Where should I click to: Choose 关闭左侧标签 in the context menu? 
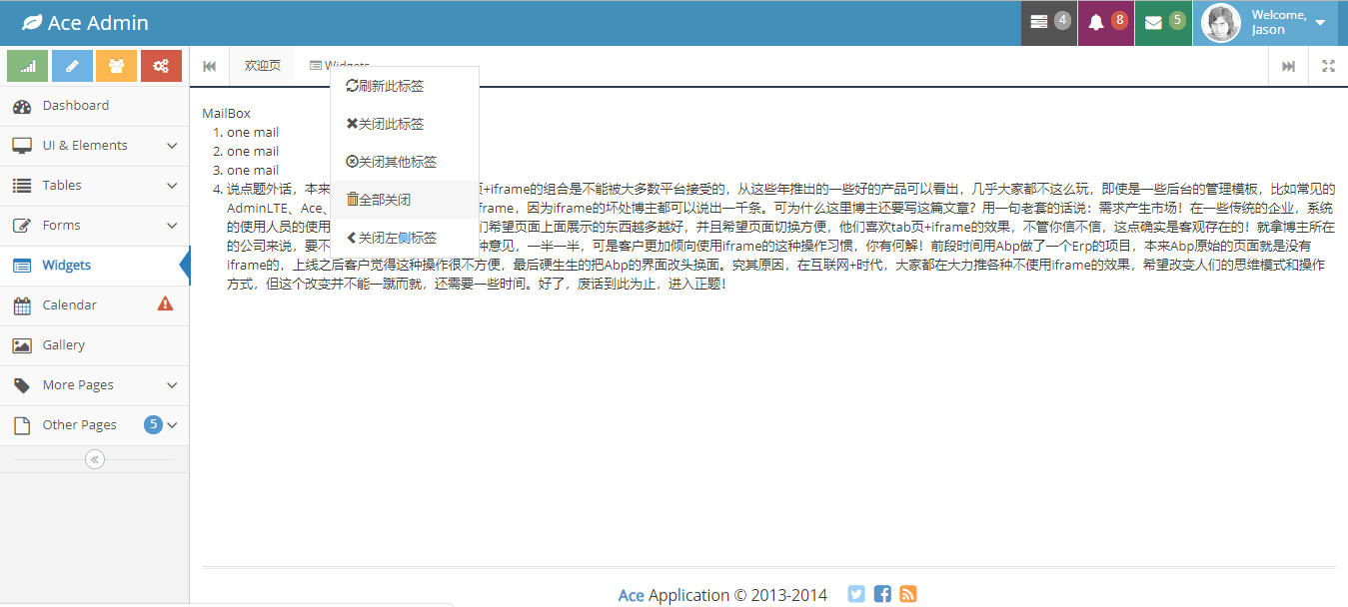pos(405,238)
